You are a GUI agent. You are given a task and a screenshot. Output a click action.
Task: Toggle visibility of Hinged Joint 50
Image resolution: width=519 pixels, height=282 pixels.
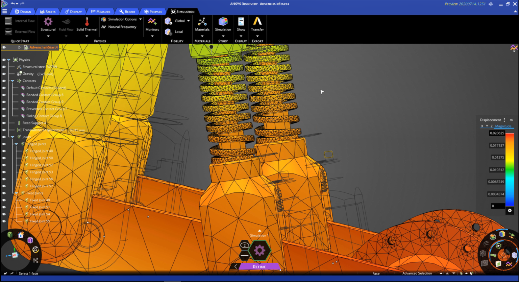[x=3, y=158]
